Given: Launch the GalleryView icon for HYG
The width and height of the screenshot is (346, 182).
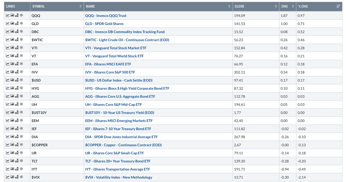Looking at the screenshot, I should [x=12, y=88].
